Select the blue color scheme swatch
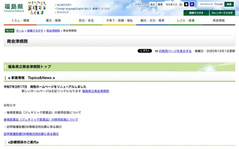This screenshot has width=239, height=149. (x=192, y=4)
